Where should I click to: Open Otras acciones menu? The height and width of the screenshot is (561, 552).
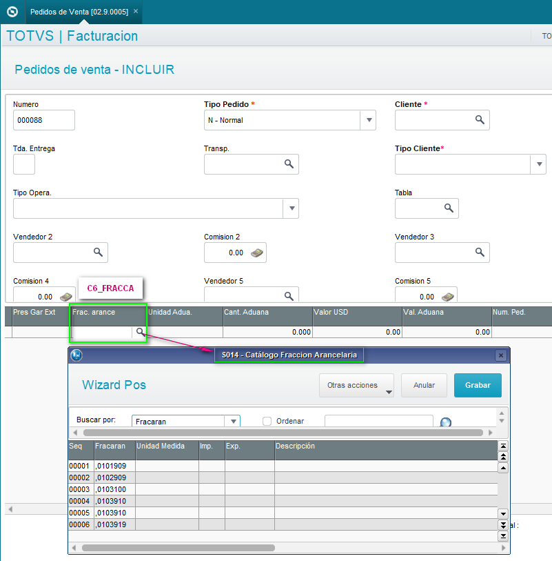(x=356, y=385)
